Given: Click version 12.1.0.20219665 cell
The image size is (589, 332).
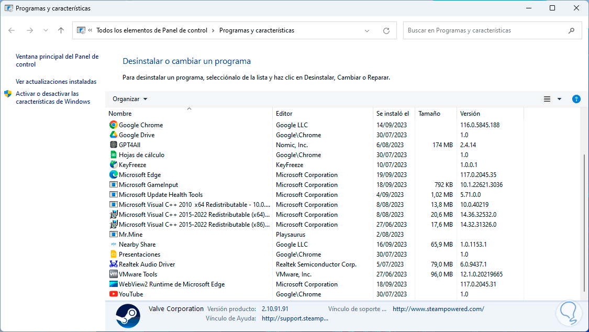Looking at the screenshot, I should 482,274.
